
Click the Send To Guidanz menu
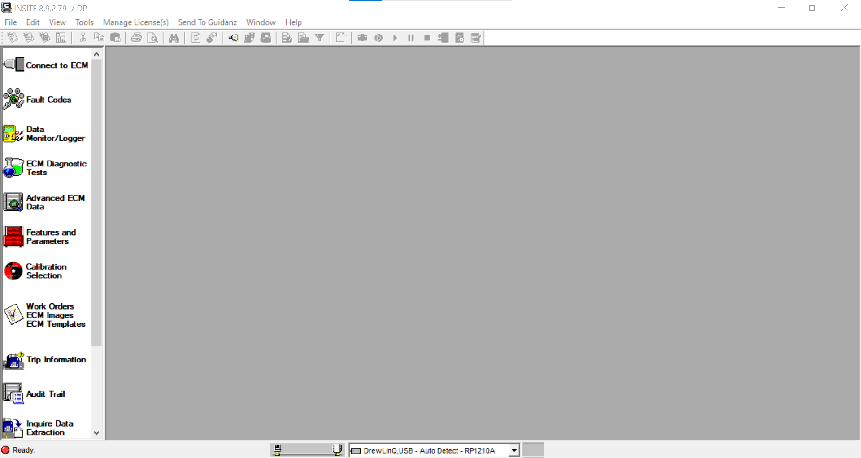click(207, 22)
